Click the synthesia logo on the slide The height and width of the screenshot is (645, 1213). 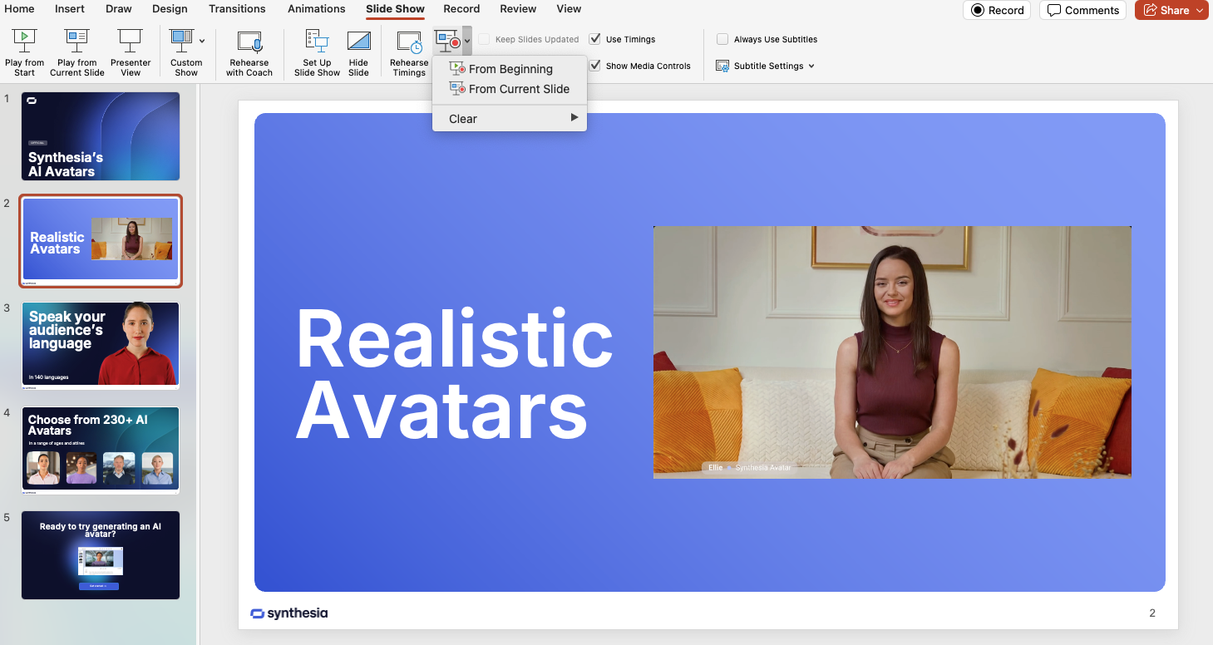(289, 613)
